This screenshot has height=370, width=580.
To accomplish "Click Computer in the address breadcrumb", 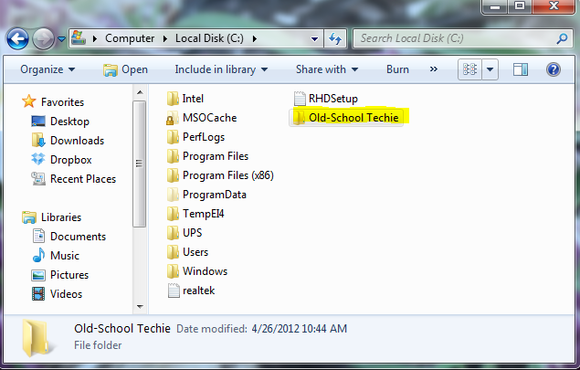I will [129, 39].
